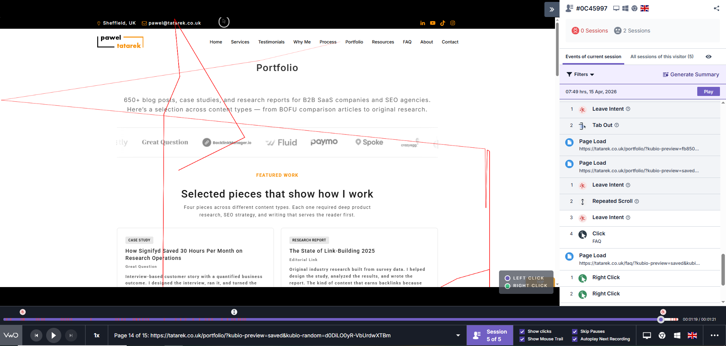Disable the Show Mouse Trail checkbox
The width and height of the screenshot is (726, 346).
[522, 339]
